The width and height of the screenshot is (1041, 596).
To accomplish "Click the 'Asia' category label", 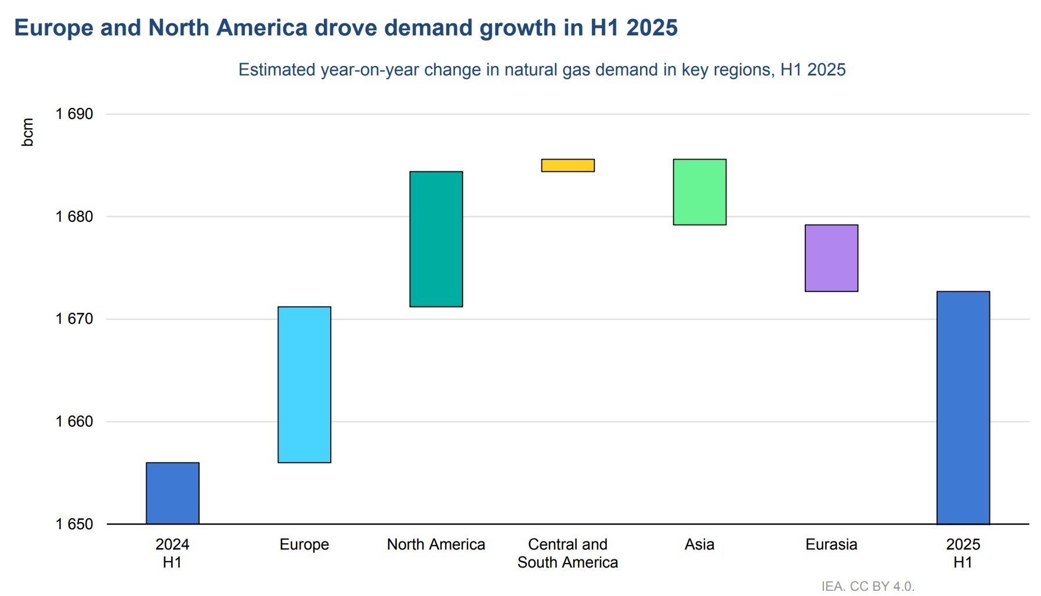I will click(x=699, y=544).
